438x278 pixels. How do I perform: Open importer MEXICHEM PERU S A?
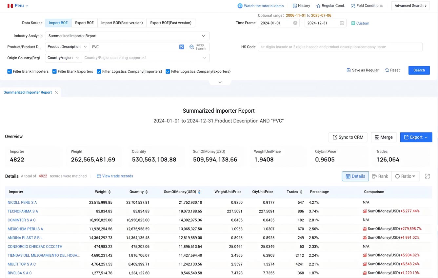click(x=25, y=229)
